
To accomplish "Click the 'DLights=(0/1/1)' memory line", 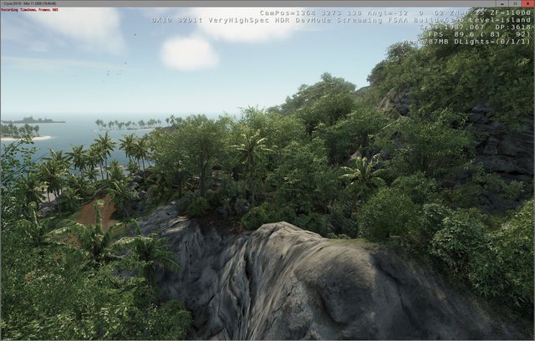I will 467,42.
